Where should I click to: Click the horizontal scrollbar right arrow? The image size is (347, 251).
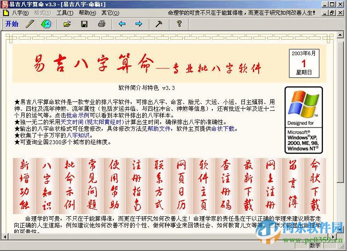click(x=333, y=237)
